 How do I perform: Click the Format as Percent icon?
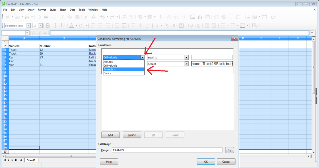(167, 26)
